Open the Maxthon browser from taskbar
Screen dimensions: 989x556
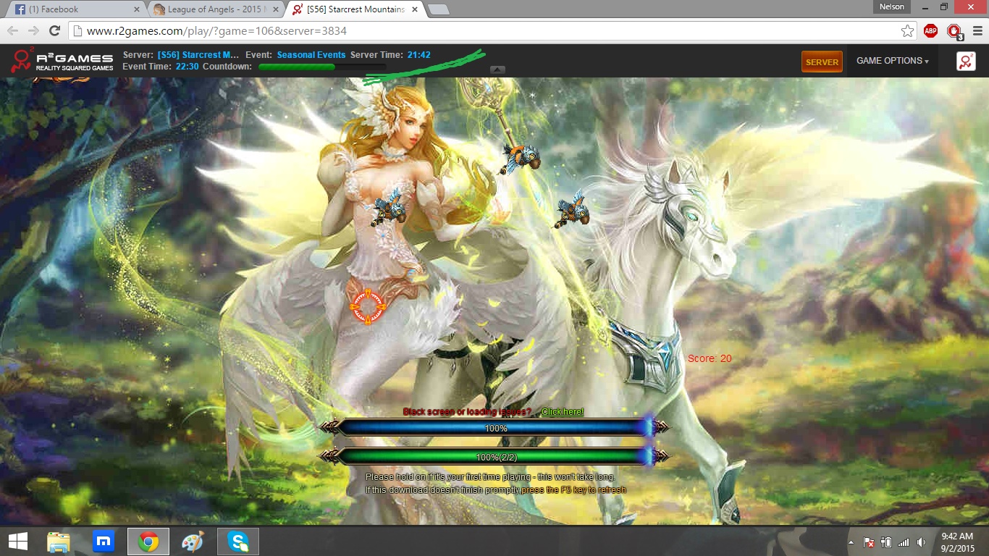(104, 542)
